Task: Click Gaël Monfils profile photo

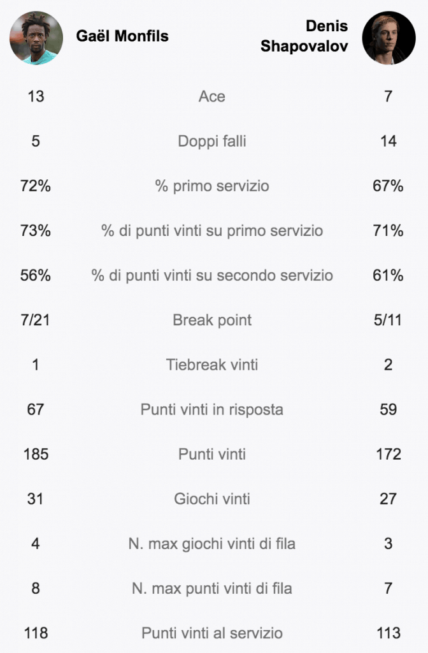Action: 36,38
